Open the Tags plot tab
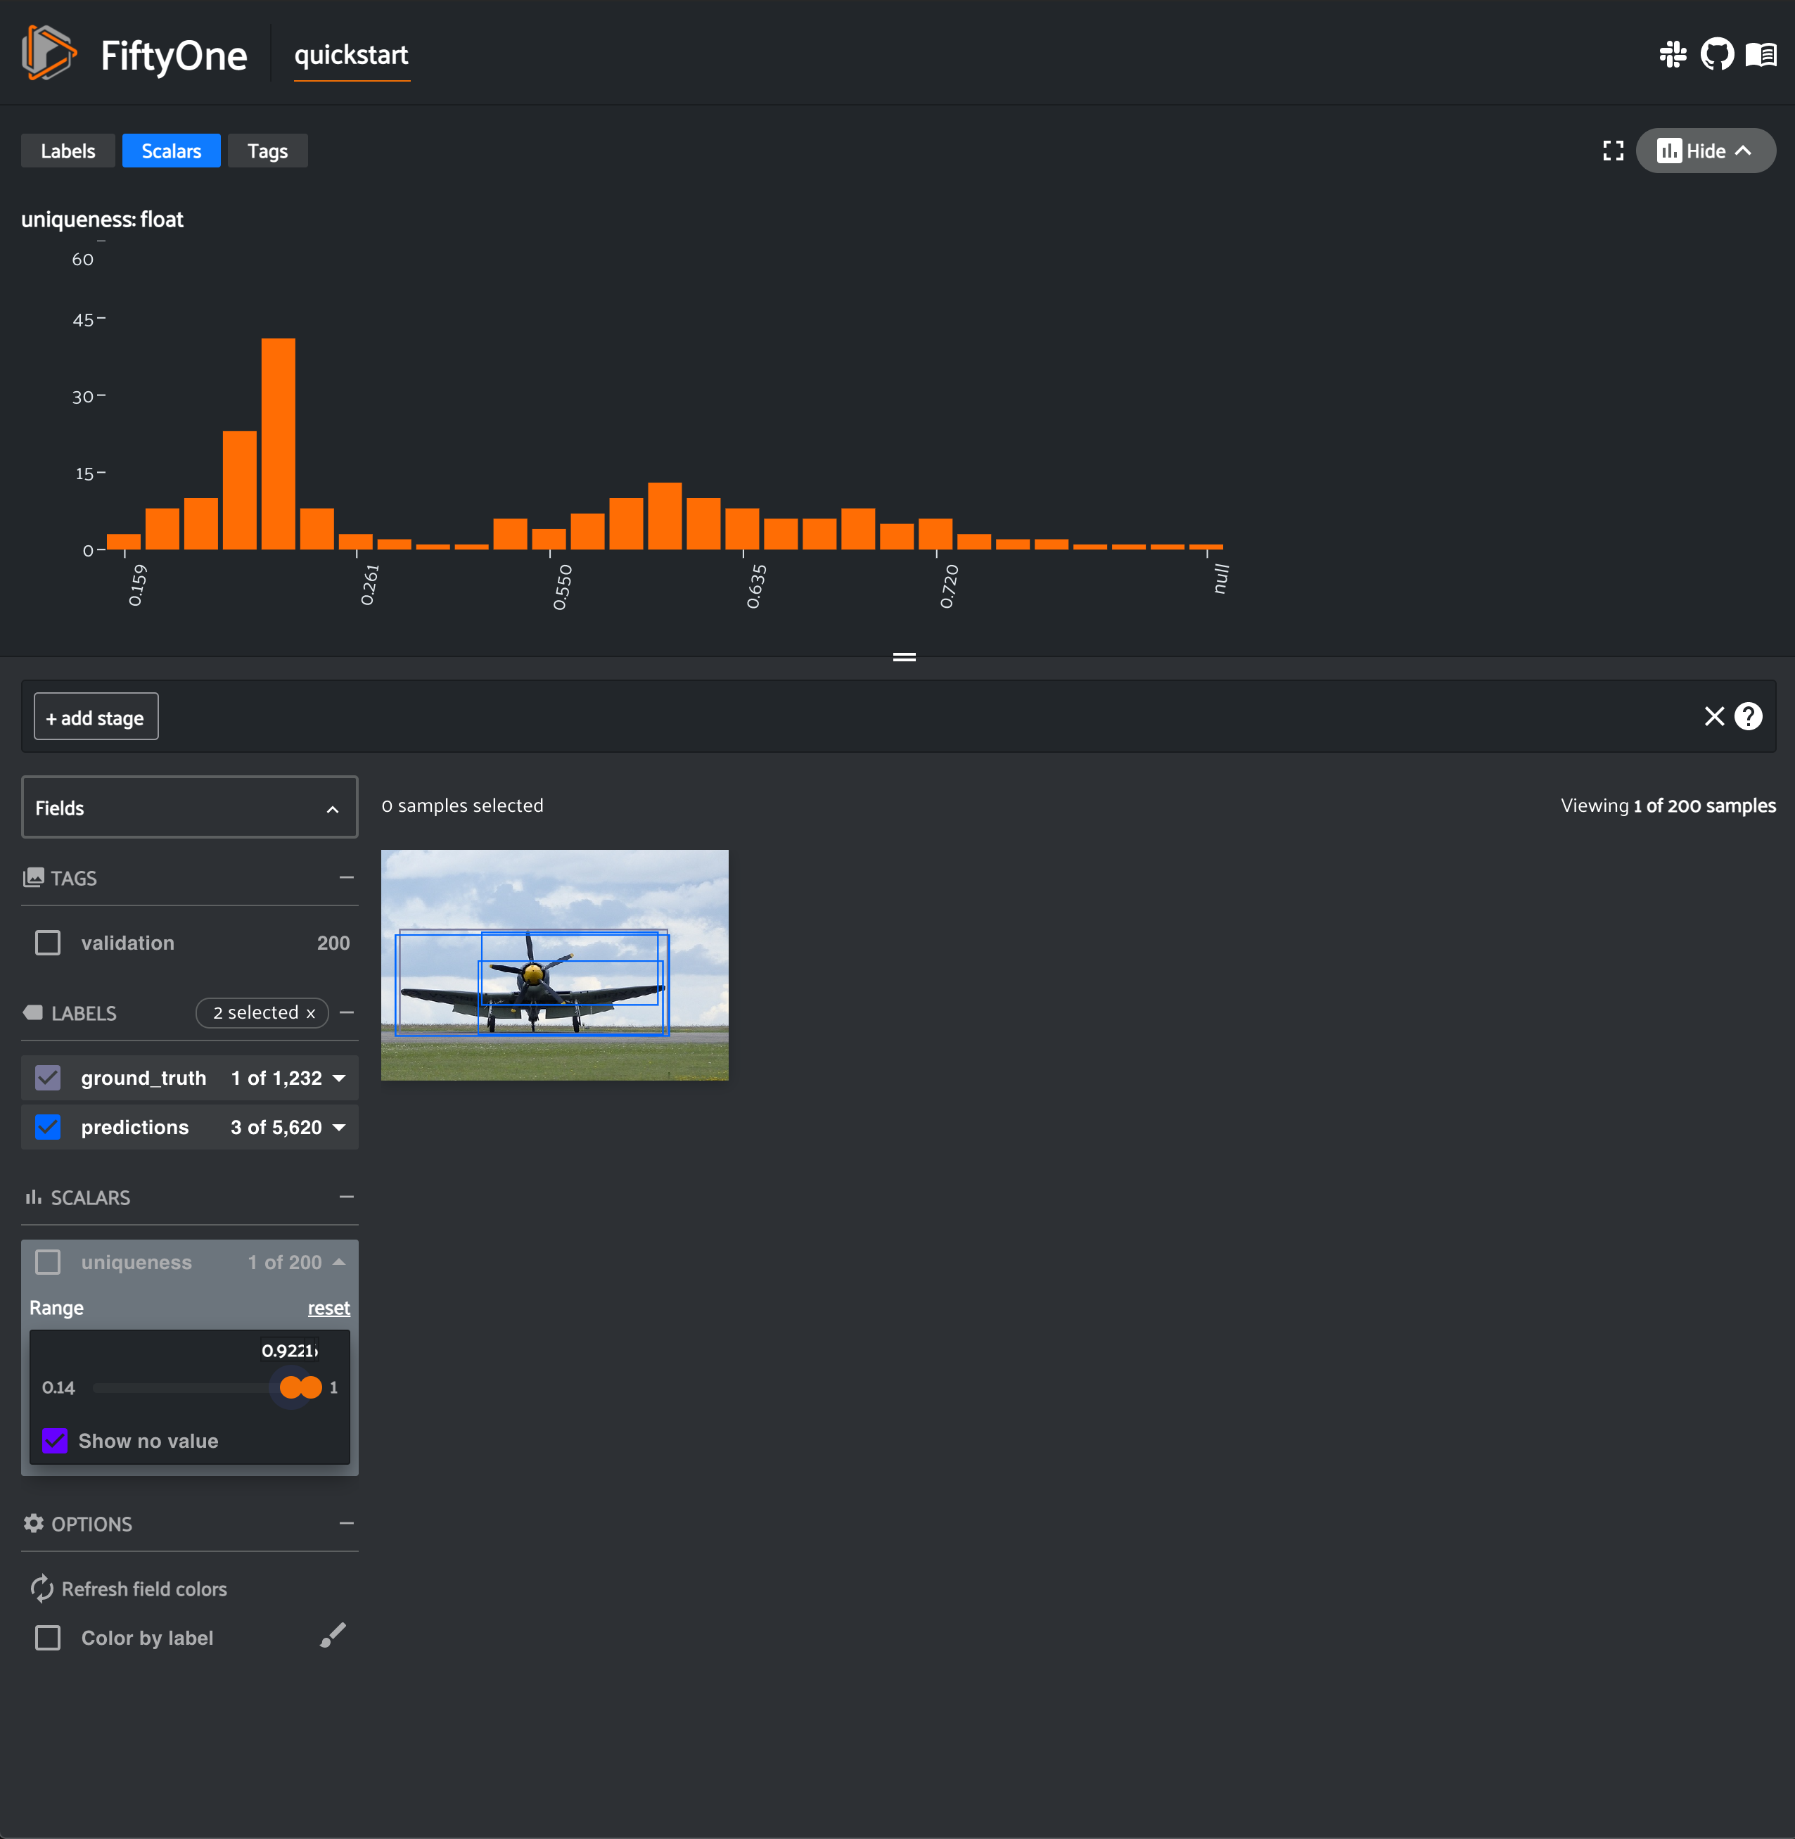The image size is (1795, 1839). [x=267, y=150]
